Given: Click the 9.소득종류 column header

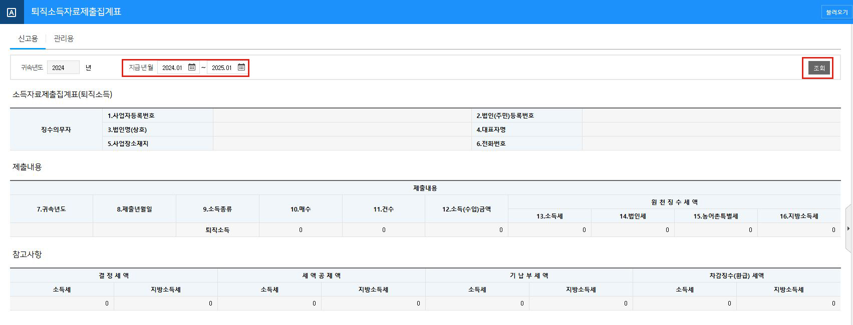Looking at the screenshot, I should point(217,209).
